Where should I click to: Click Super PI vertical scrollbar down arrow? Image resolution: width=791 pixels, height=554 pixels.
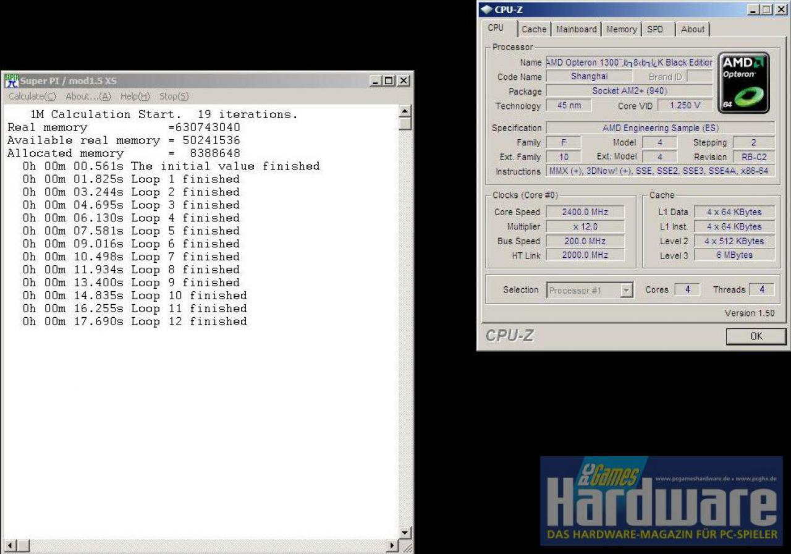405,532
